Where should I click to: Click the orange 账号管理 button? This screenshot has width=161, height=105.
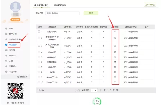(15, 19)
